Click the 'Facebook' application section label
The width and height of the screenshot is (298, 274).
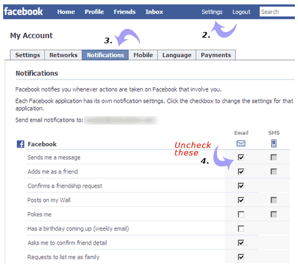point(42,144)
